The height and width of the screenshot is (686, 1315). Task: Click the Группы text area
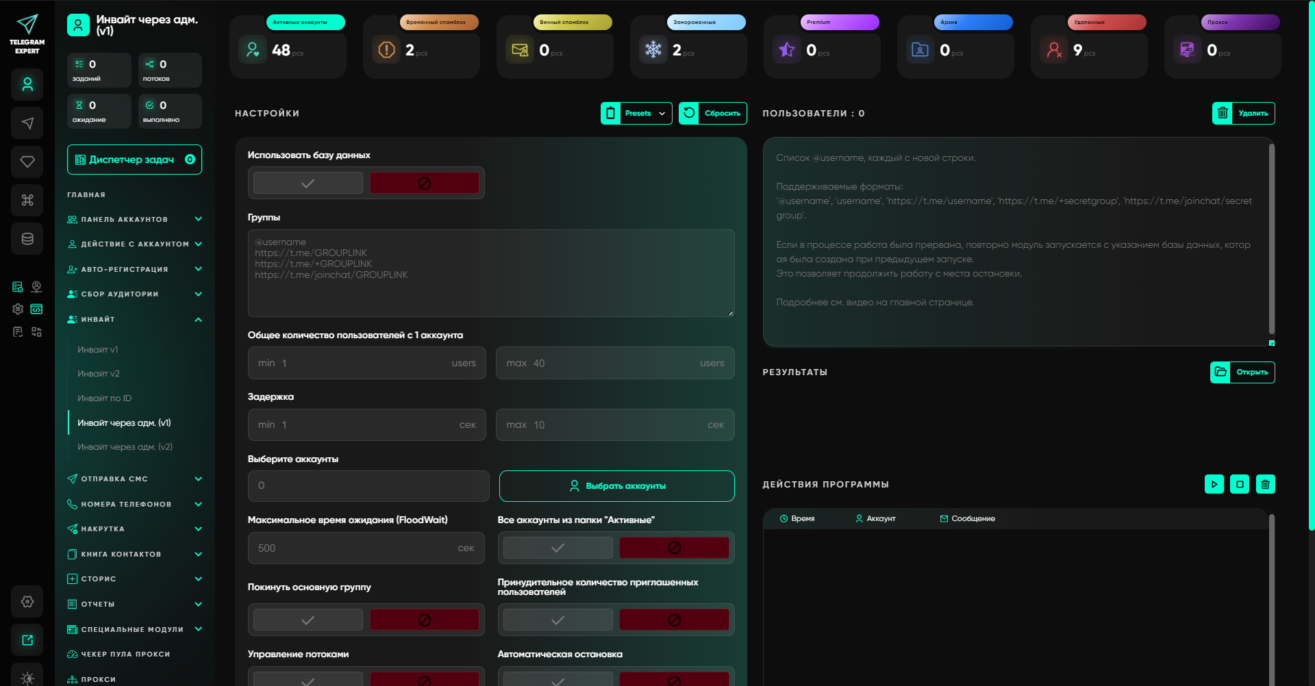tap(490, 274)
